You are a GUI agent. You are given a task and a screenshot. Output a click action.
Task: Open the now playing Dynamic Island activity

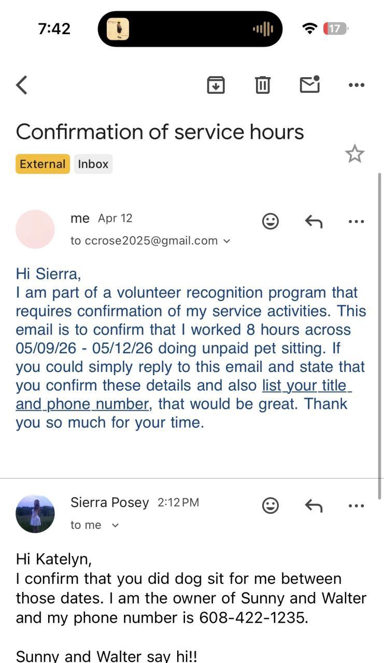click(190, 29)
